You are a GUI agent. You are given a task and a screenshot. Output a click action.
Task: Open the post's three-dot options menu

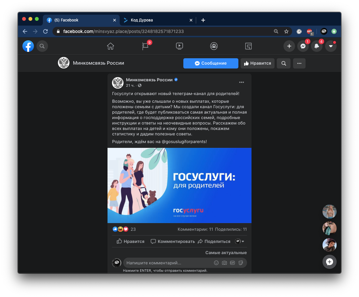point(242,82)
